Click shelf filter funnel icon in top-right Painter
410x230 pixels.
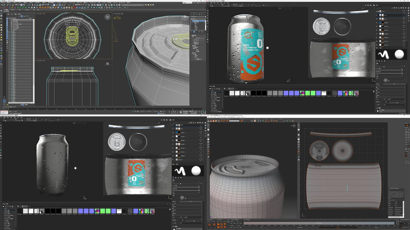[225, 89]
